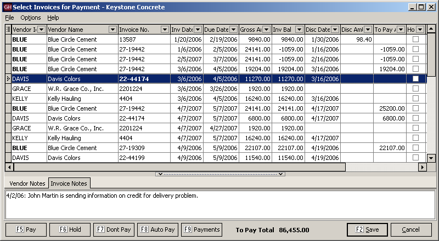Switch to Invoice Notes tab

pos(69,183)
